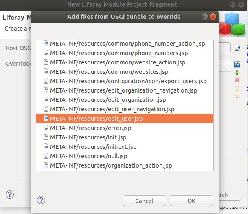Click the move down arrow icon
The width and height of the screenshot is (248, 214).
pos(237,95)
